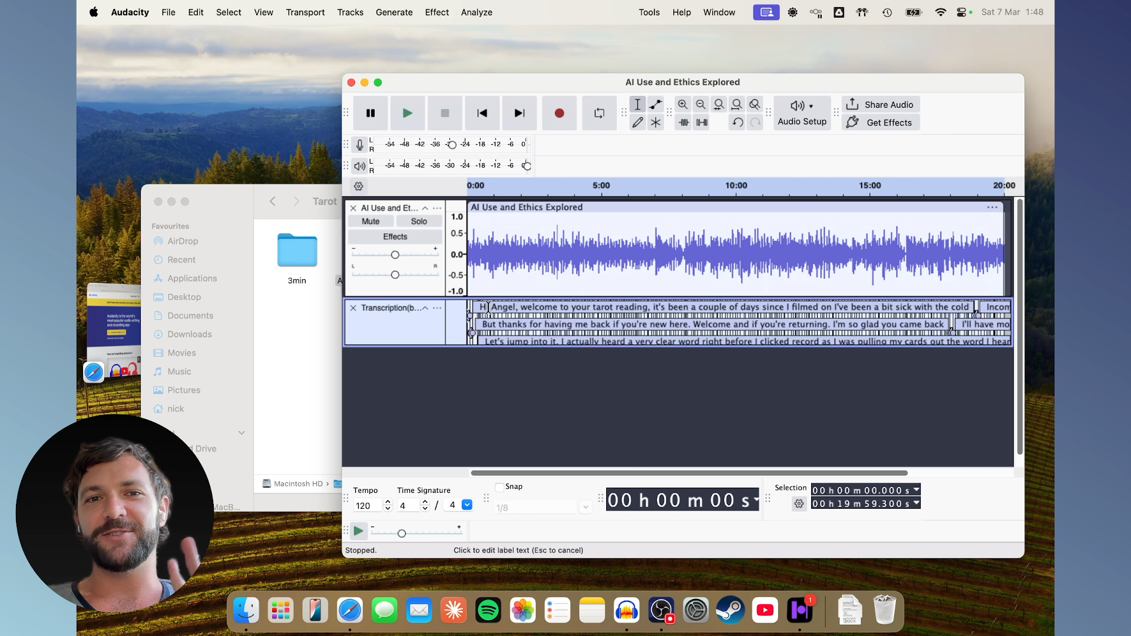Open the time signature denominator dropdown

coord(467,505)
